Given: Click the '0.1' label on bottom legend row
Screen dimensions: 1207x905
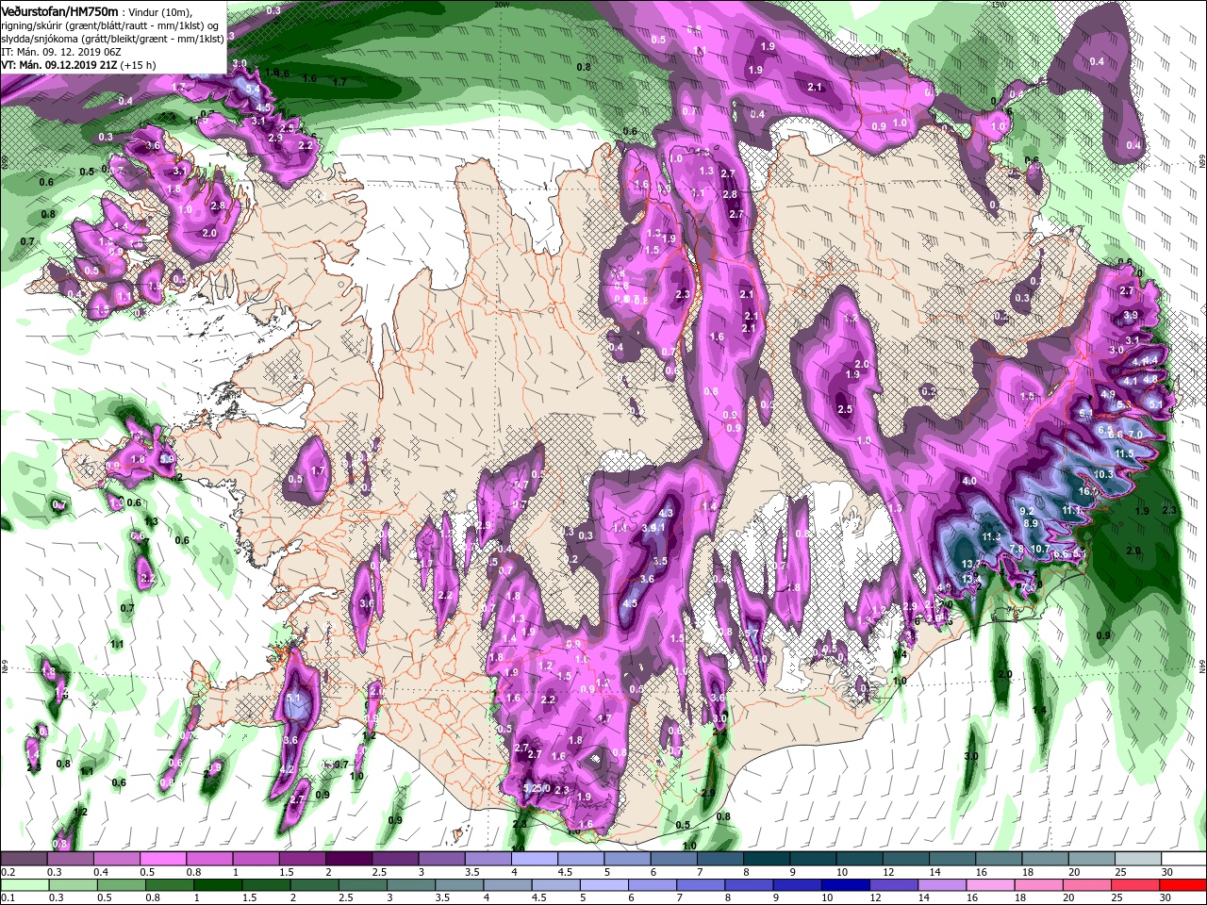Looking at the screenshot, I should click(x=8, y=898).
